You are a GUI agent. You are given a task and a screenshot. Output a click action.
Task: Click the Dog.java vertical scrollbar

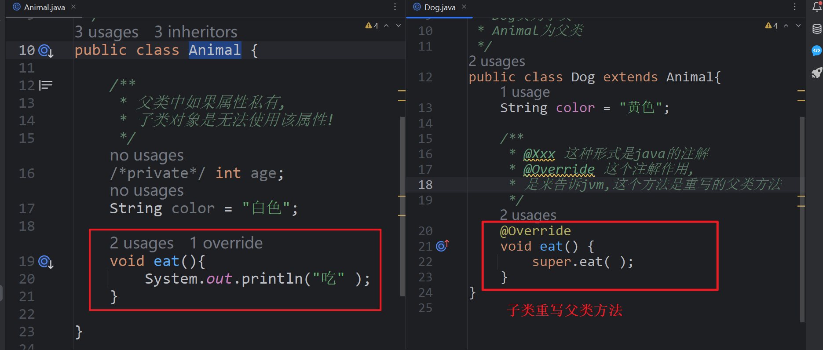click(x=802, y=219)
